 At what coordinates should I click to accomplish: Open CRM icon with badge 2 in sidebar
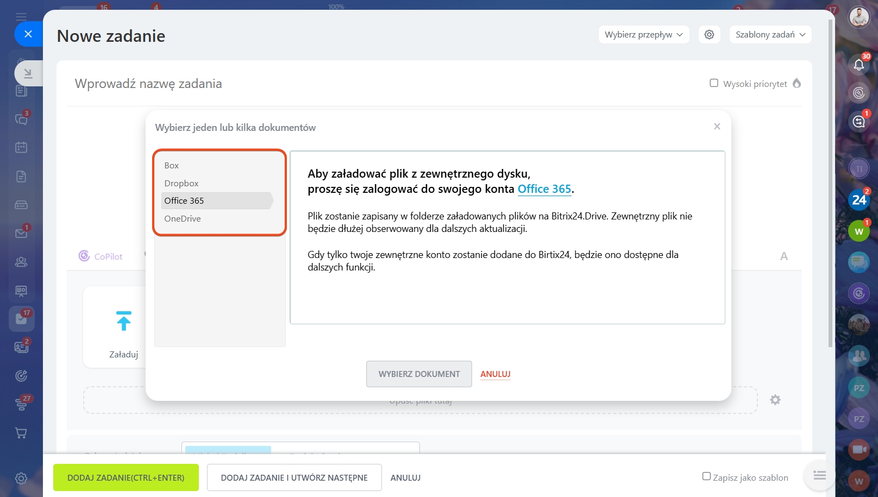(x=22, y=347)
